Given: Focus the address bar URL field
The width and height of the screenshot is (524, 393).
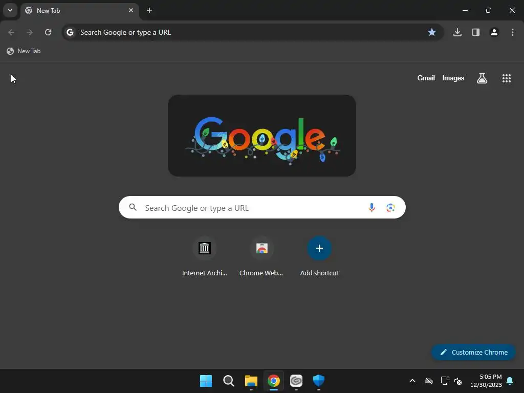Looking at the screenshot, I should [253, 32].
